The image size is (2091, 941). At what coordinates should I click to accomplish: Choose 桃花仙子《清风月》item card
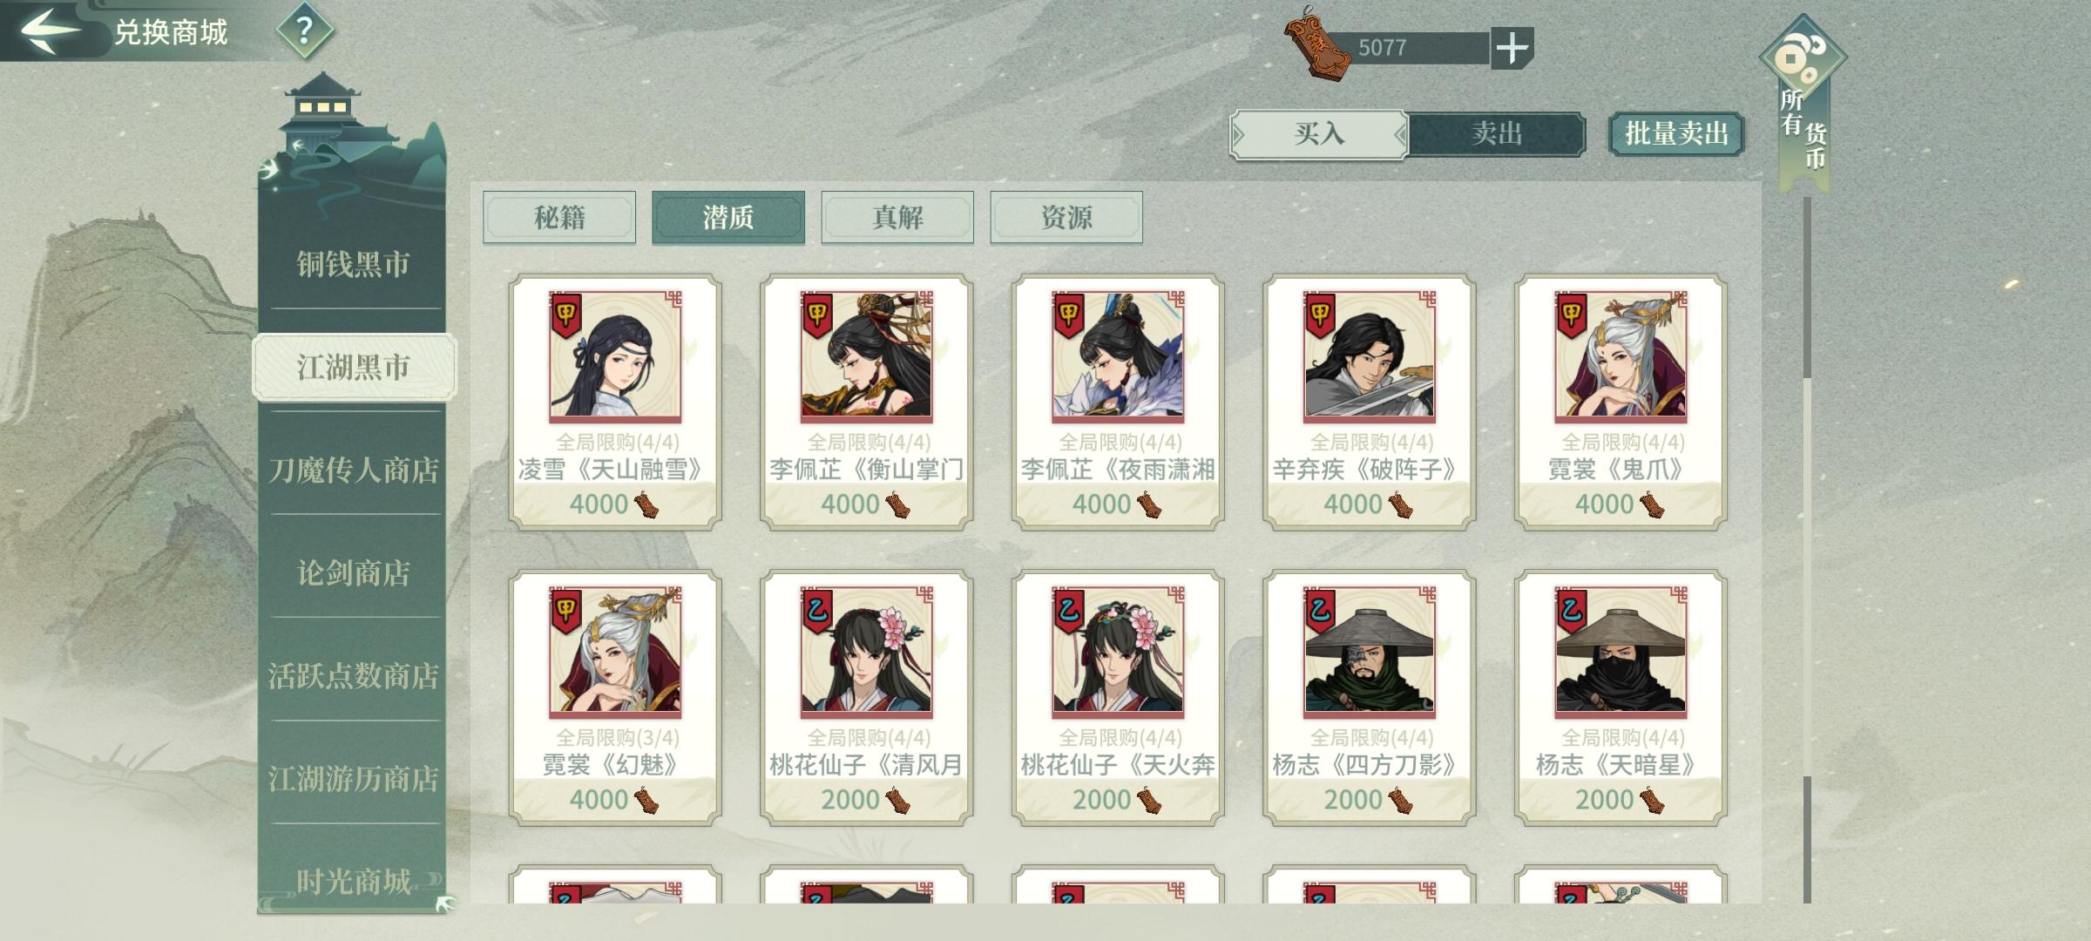coord(866,698)
